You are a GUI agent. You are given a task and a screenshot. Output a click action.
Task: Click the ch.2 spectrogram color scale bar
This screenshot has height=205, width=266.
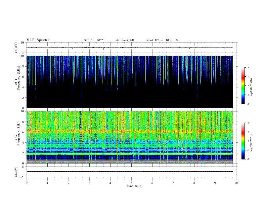pos(243,141)
